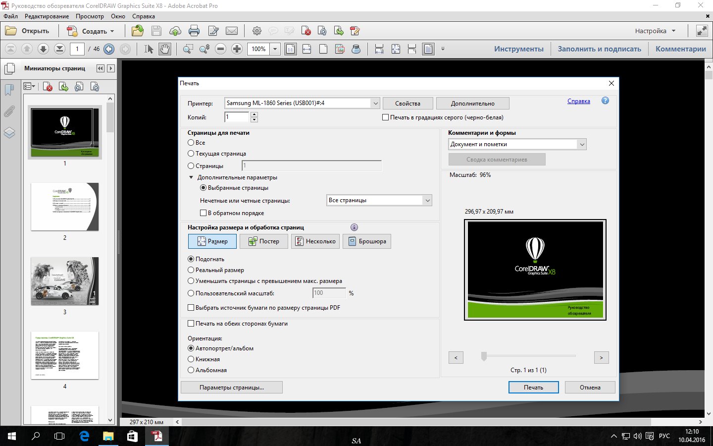
Task: Click the previous view blue arrow icon
Action: [109, 49]
